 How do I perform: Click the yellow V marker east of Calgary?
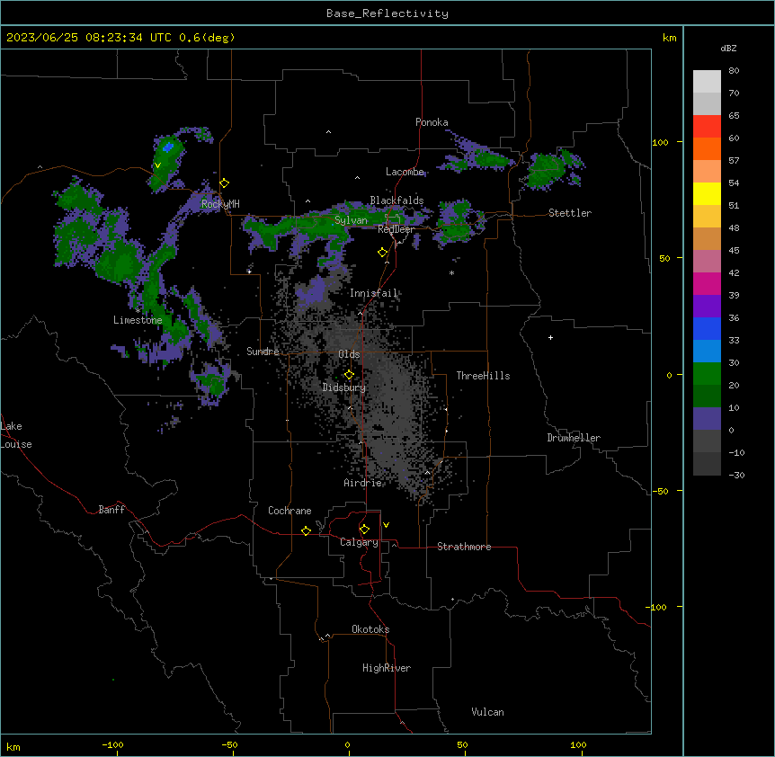386,525
